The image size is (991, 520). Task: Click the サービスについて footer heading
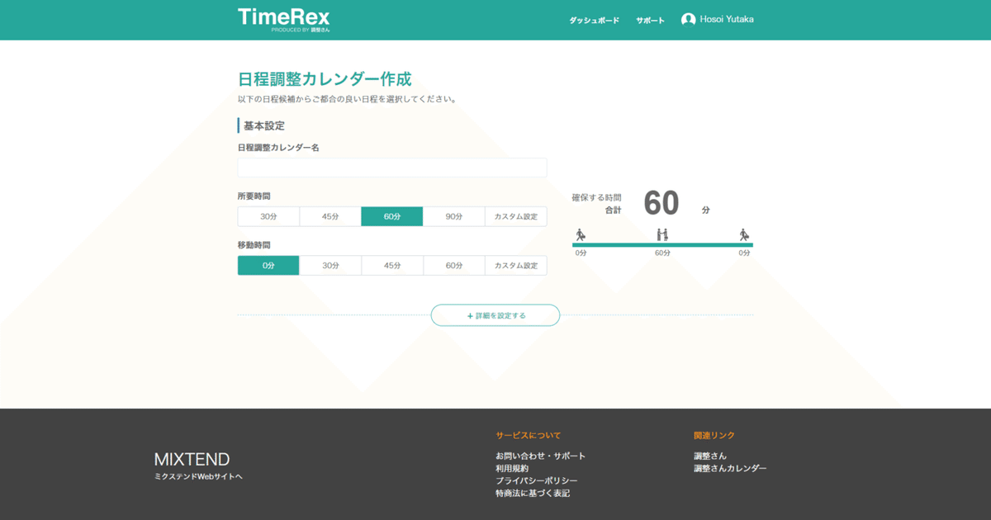point(529,435)
